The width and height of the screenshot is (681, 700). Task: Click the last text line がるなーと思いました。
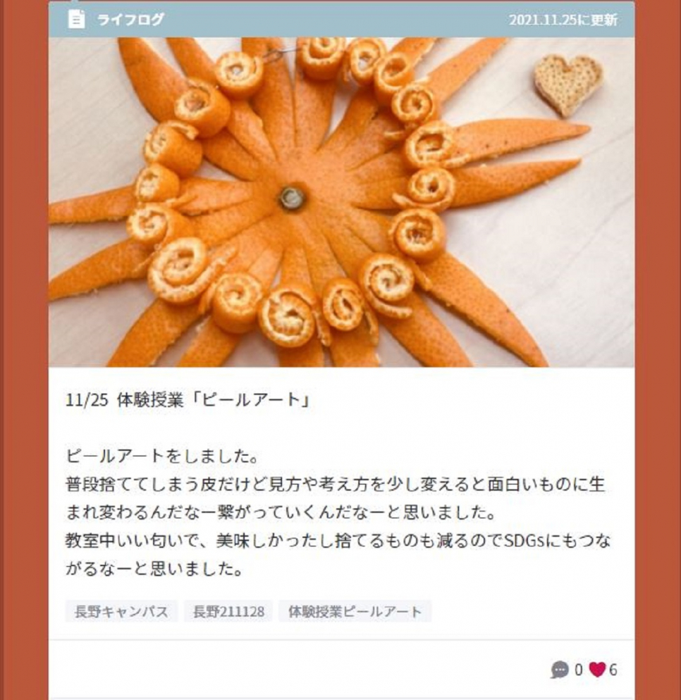point(154,569)
